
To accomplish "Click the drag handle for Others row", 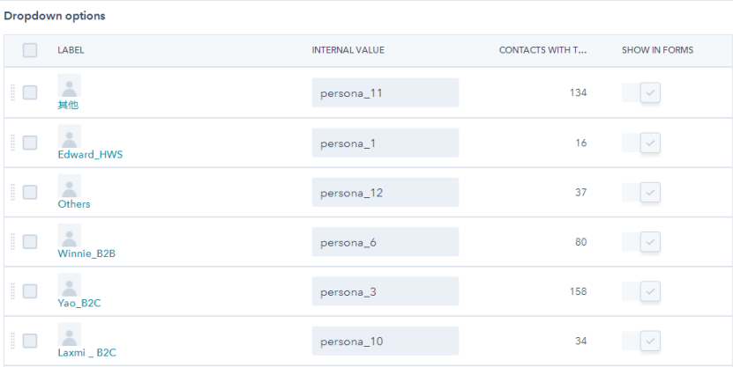I will [12, 192].
